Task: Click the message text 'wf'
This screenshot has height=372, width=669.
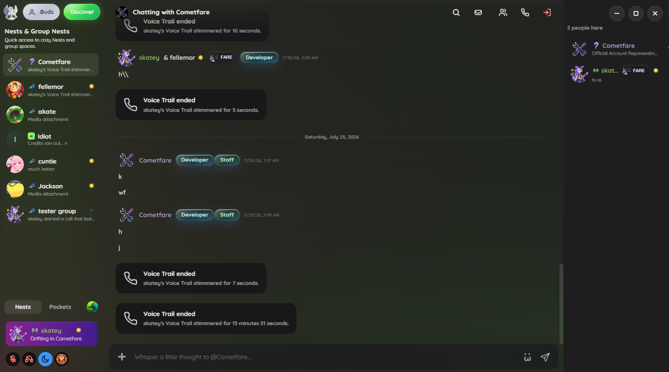Action: click(122, 193)
